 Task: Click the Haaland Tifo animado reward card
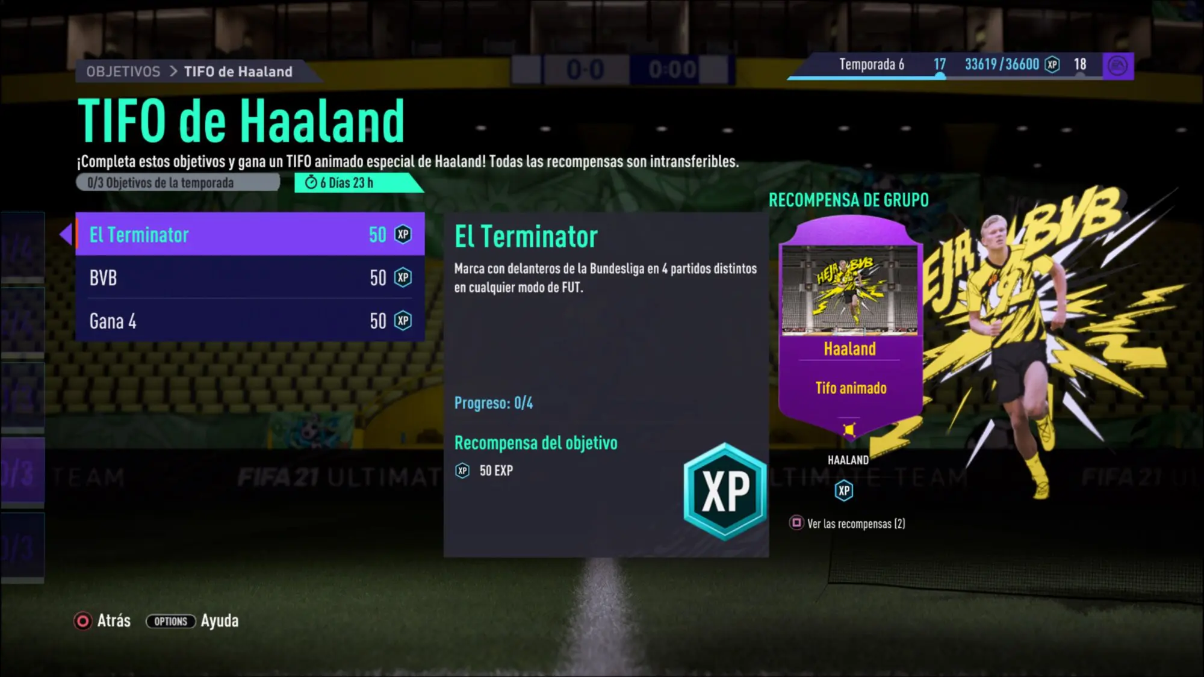[850, 328]
